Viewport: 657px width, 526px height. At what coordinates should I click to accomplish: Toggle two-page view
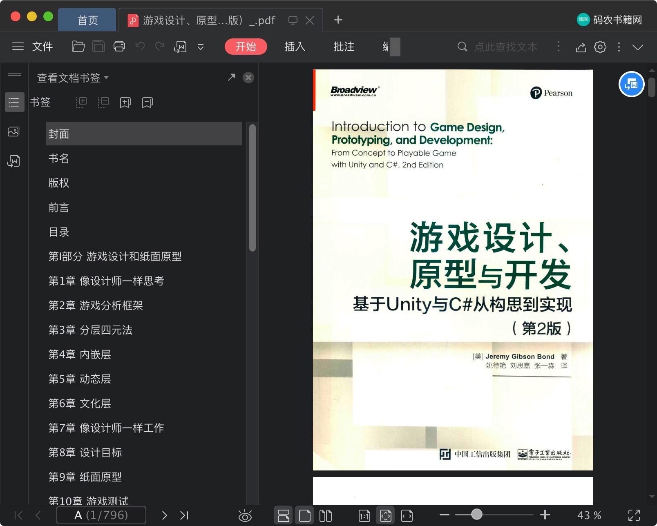tap(325, 515)
